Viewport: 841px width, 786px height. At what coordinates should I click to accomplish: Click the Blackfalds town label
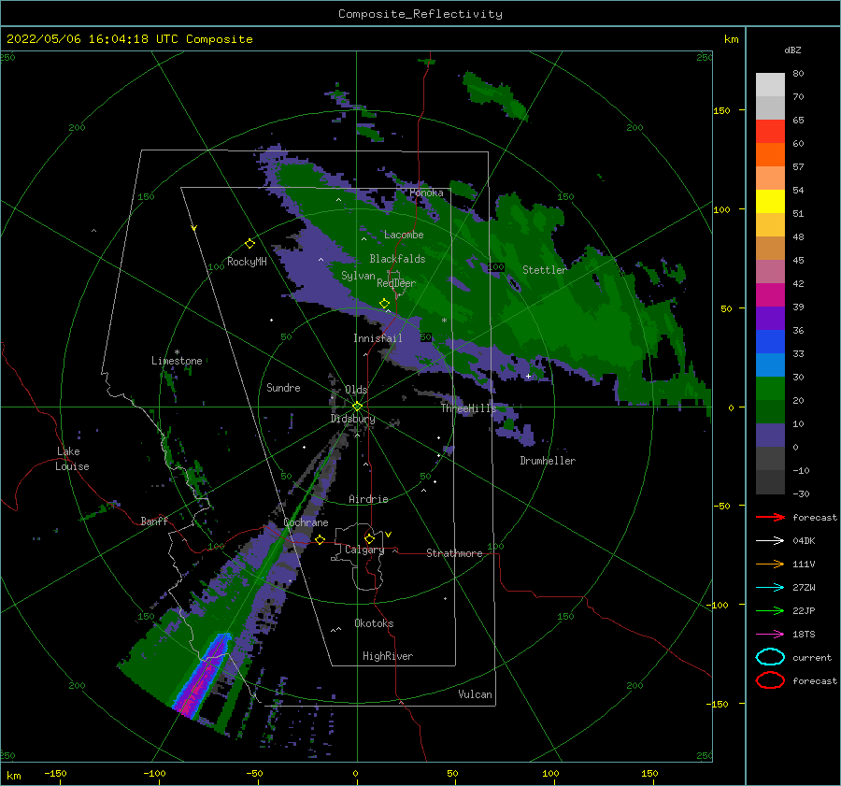[397, 259]
